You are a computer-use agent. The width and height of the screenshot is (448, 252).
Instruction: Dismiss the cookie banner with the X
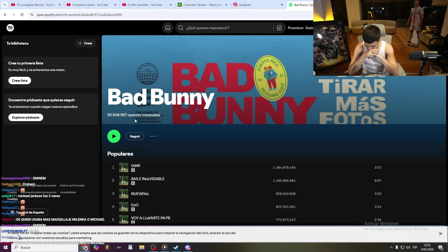pos(440,233)
